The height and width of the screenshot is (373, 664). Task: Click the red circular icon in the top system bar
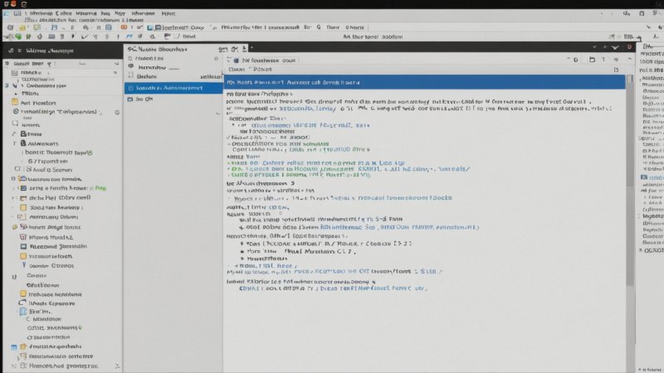click(x=13, y=4)
